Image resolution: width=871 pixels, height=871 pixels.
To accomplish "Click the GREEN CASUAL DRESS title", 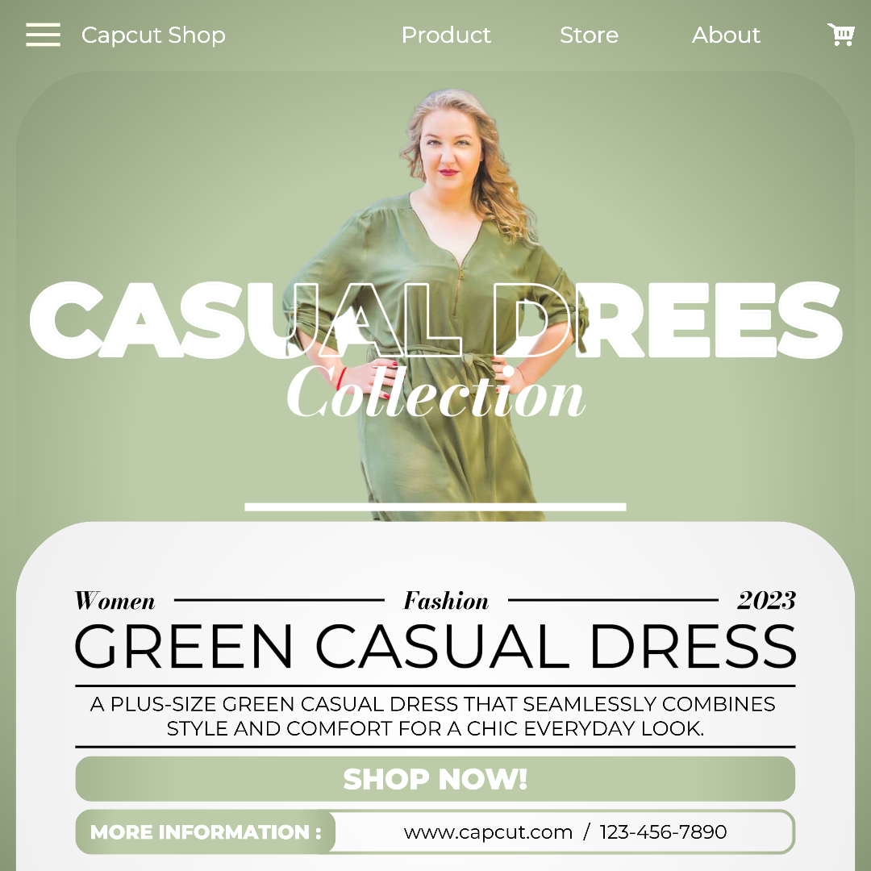I will pyautogui.click(x=435, y=647).
